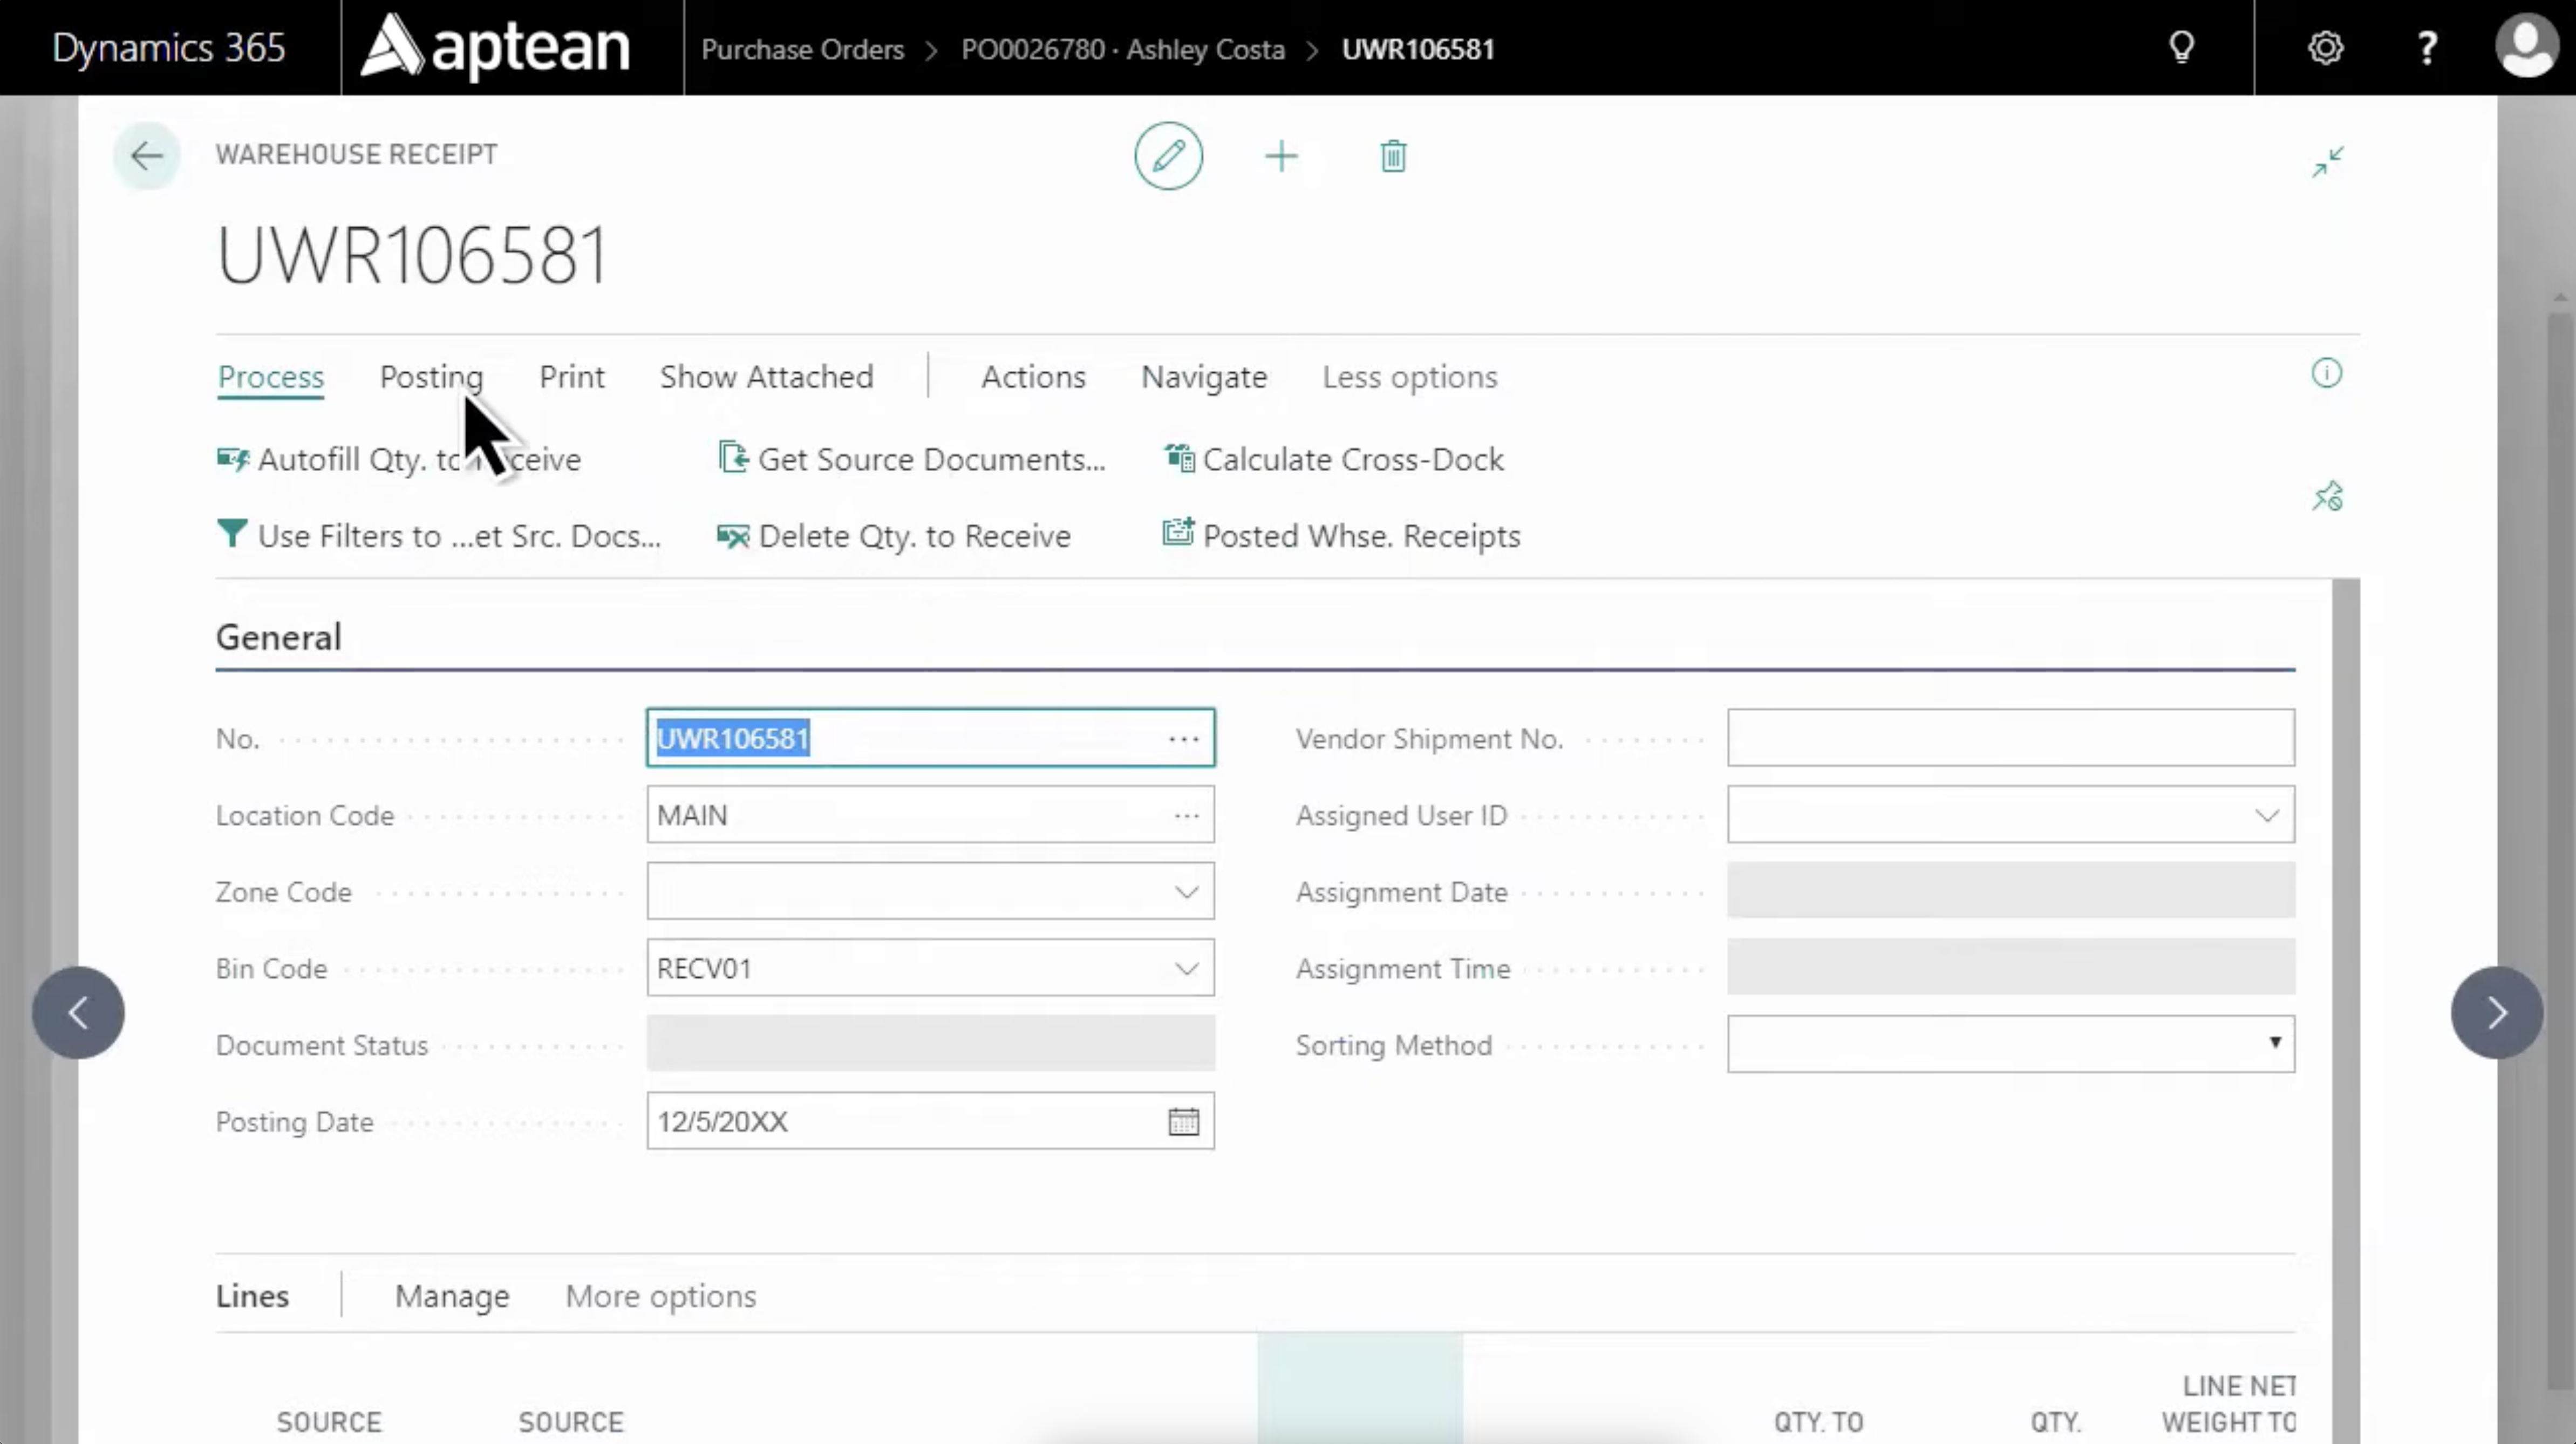Open the Posting Date calendar picker
This screenshot has height=1444, width=2576.
click(x=1183, y=1121)
